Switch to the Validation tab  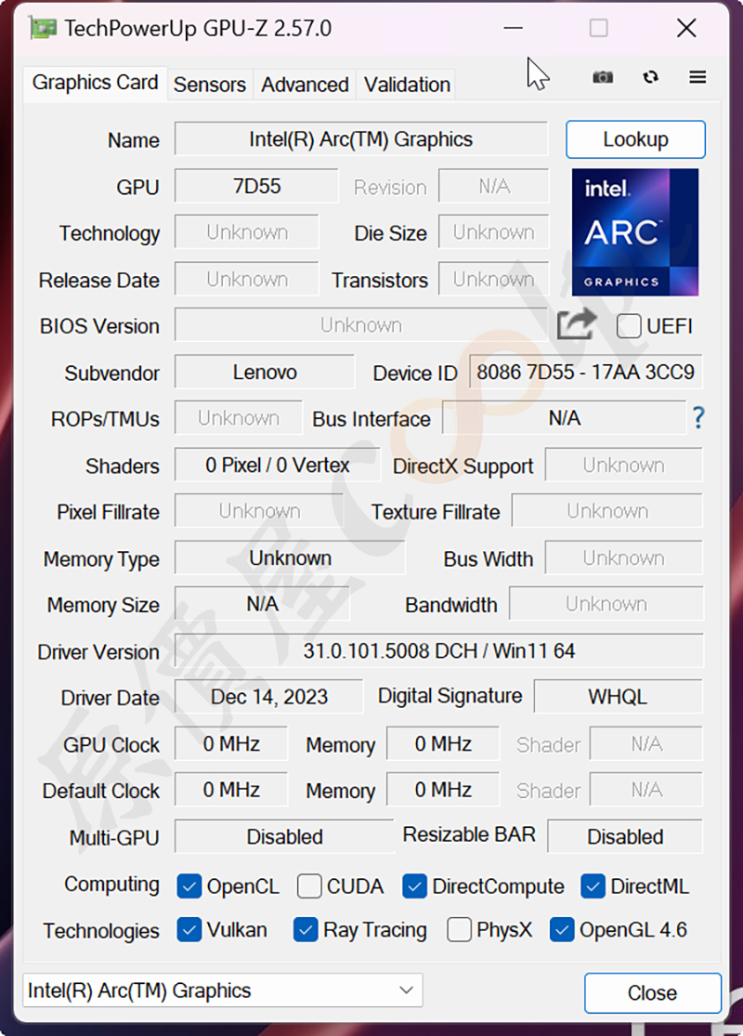pyautogui.click(x=407, y=85)
